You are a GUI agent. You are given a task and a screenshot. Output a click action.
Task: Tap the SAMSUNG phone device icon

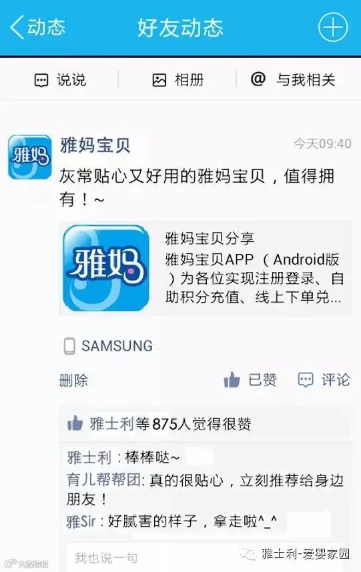tap(69, 346)
